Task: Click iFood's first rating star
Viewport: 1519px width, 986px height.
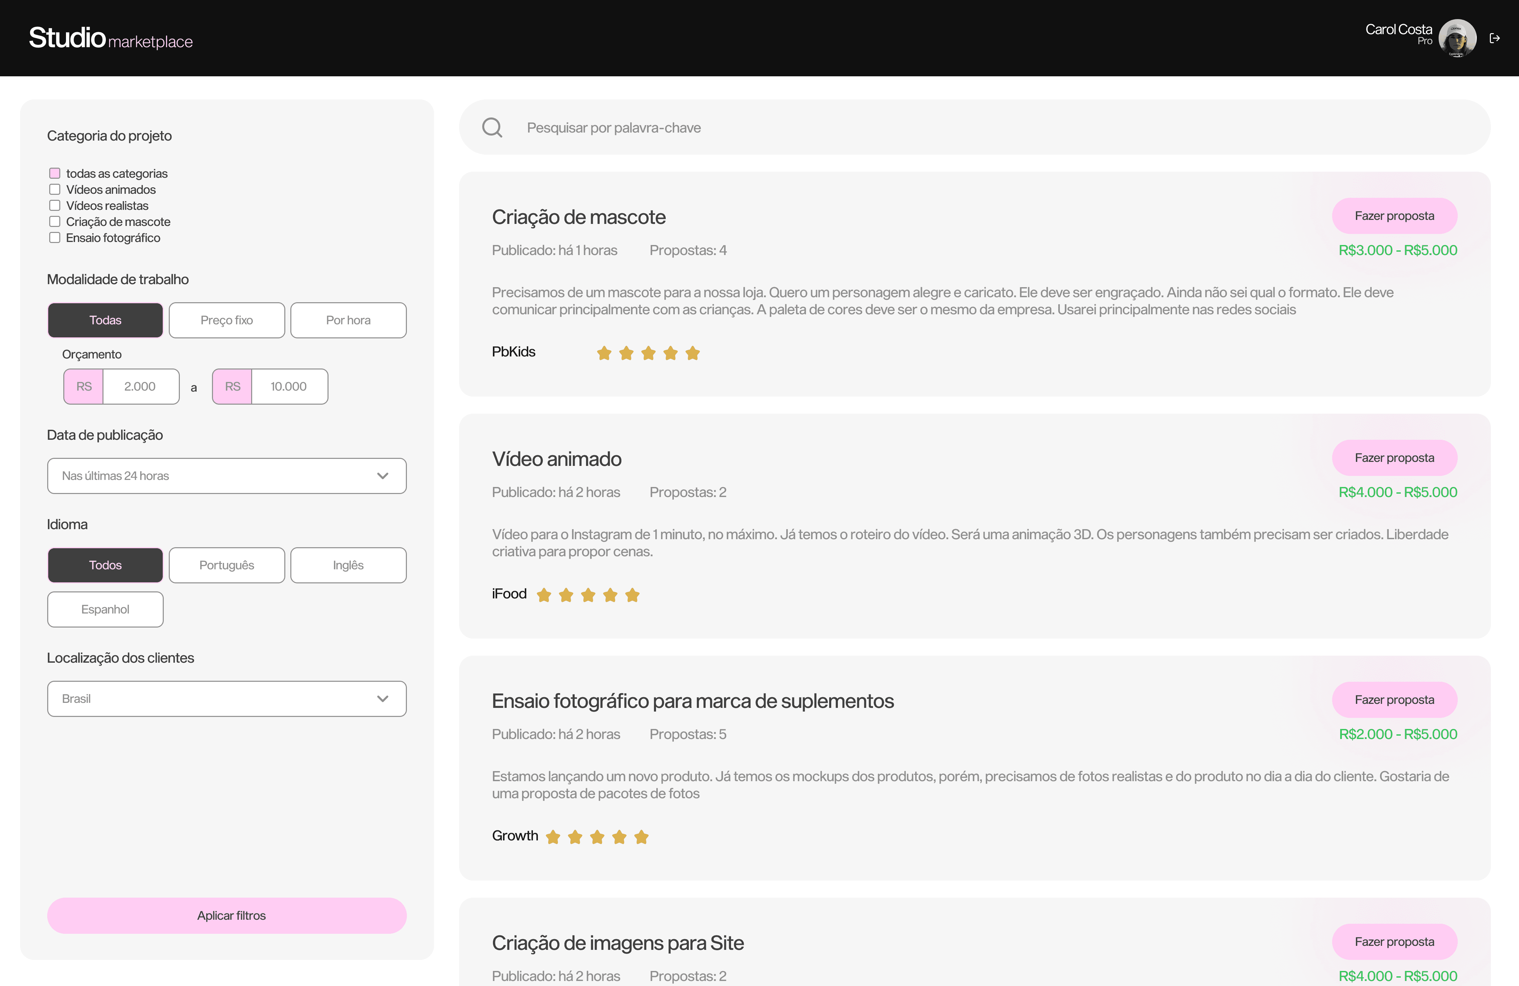Action: [x=544, y=595]
